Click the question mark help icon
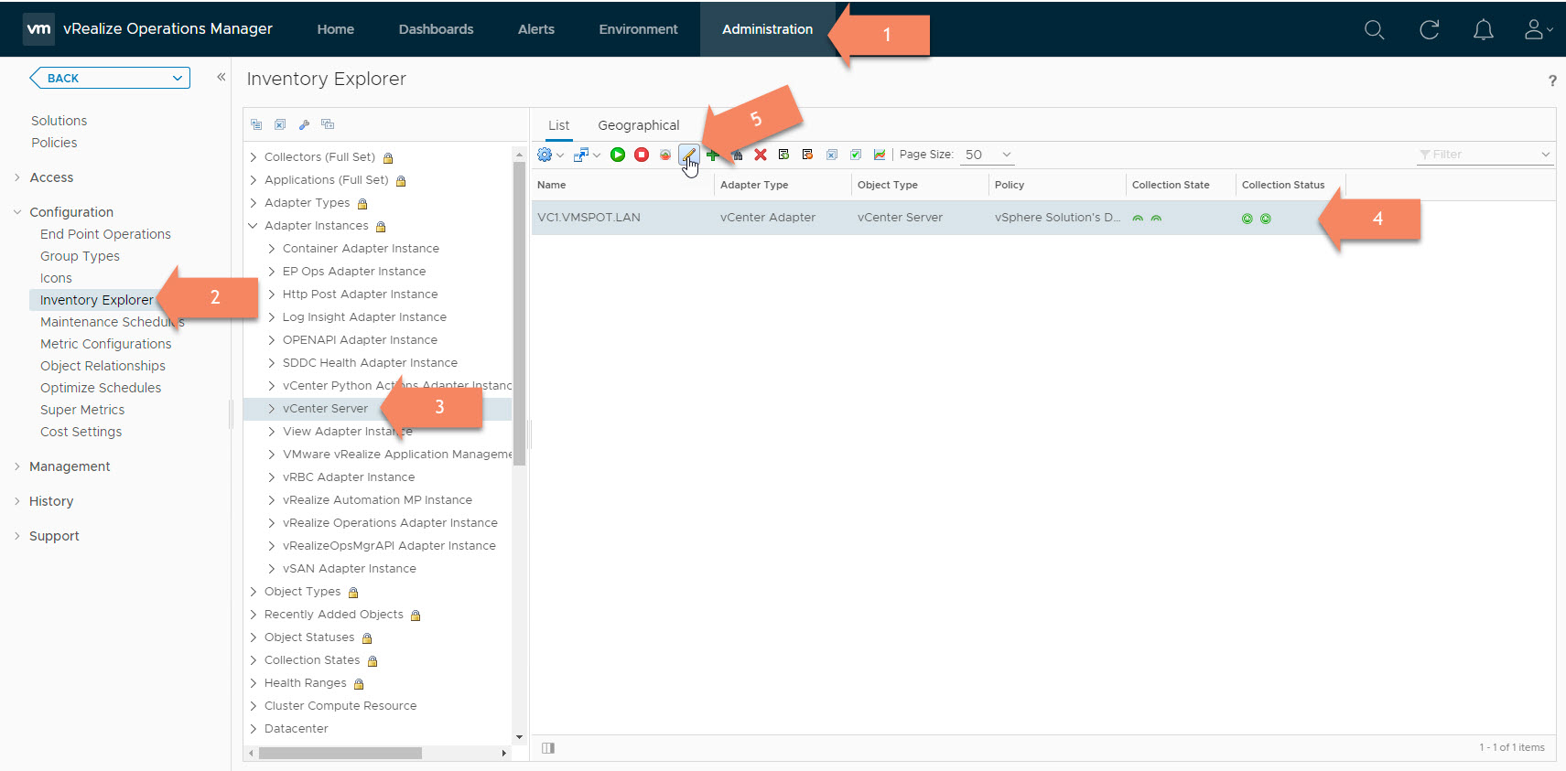The height and width of the screenshot is (771, 1566). tap(1552, 80)
